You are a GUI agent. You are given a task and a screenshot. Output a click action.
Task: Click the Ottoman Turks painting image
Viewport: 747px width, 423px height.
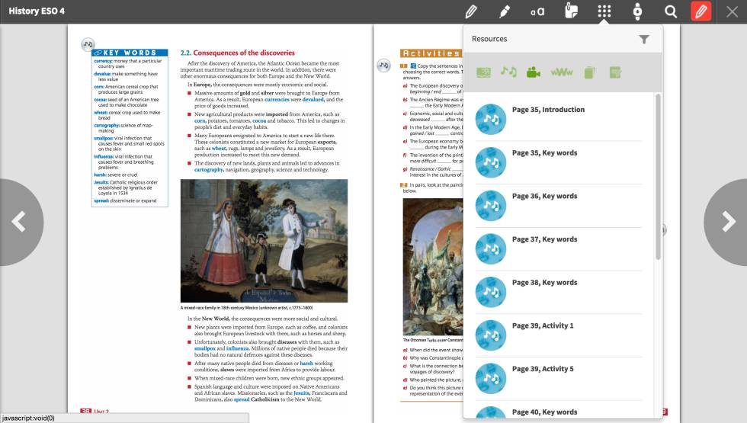[x=433, y=267]
